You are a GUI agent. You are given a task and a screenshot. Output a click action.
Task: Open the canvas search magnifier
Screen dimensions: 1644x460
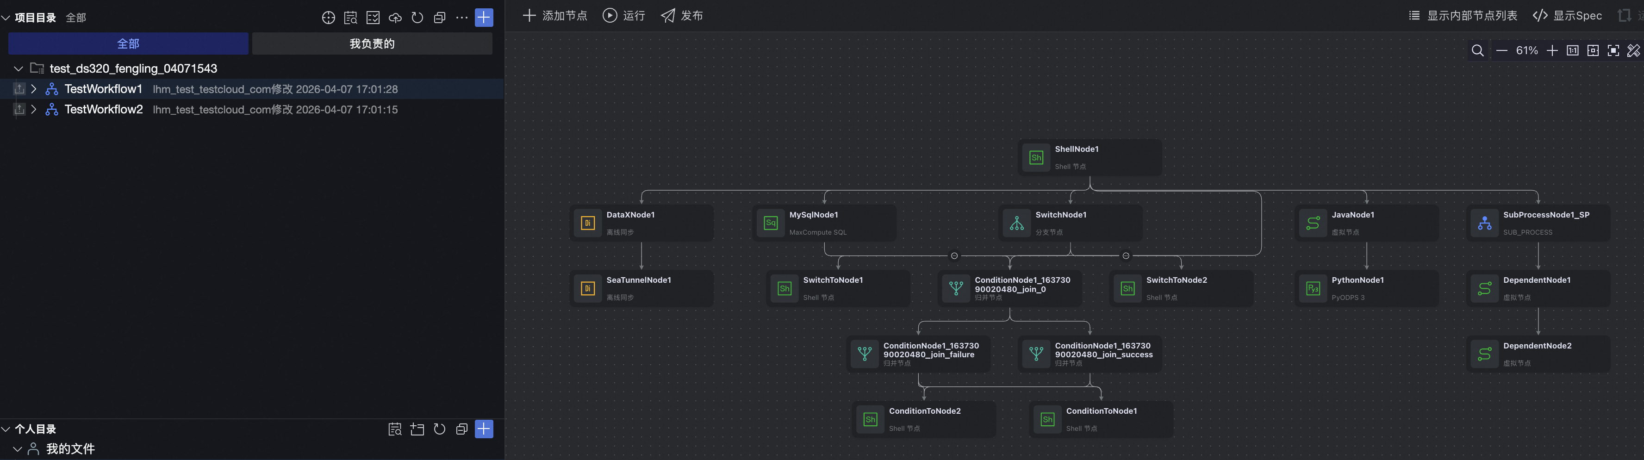1477,50
